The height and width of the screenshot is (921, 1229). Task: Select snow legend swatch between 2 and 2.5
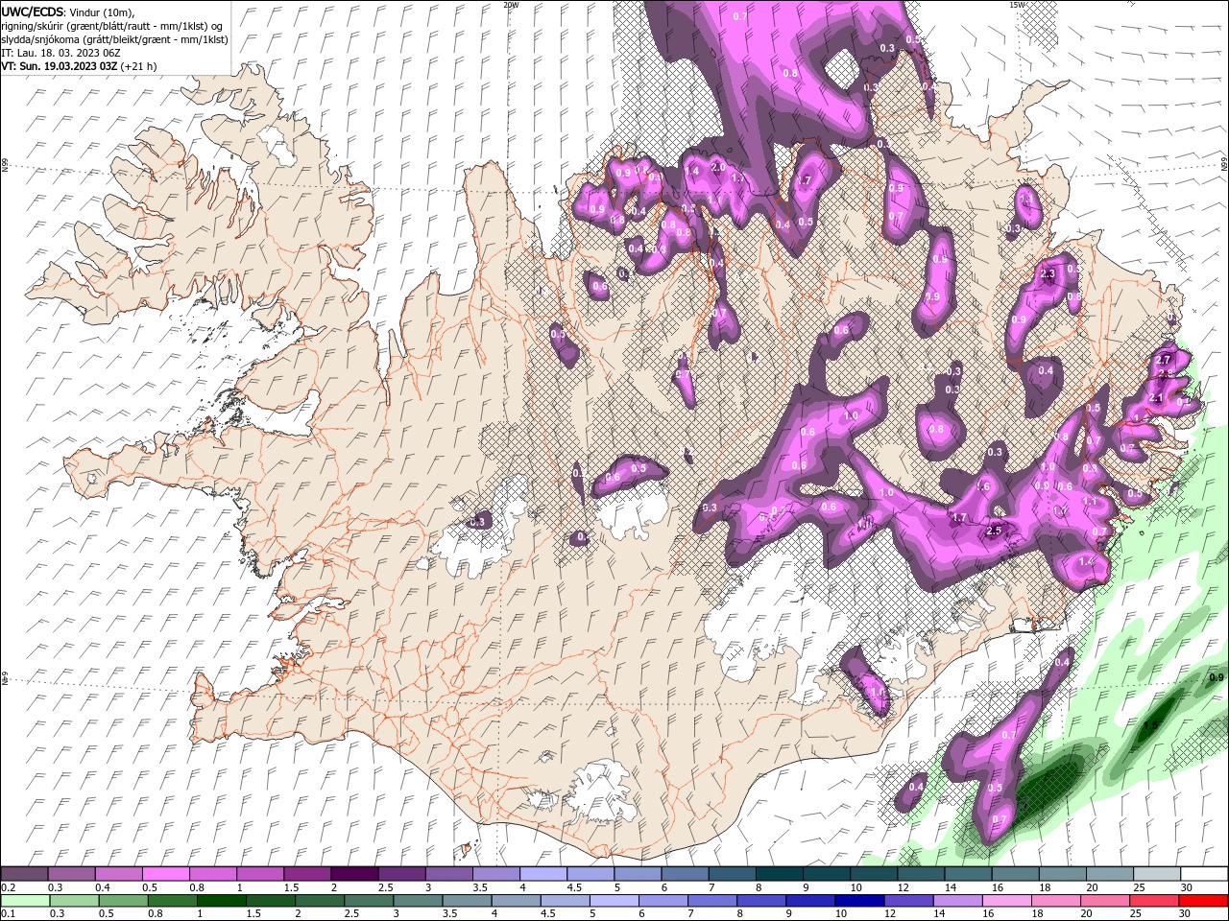point(354,874)
